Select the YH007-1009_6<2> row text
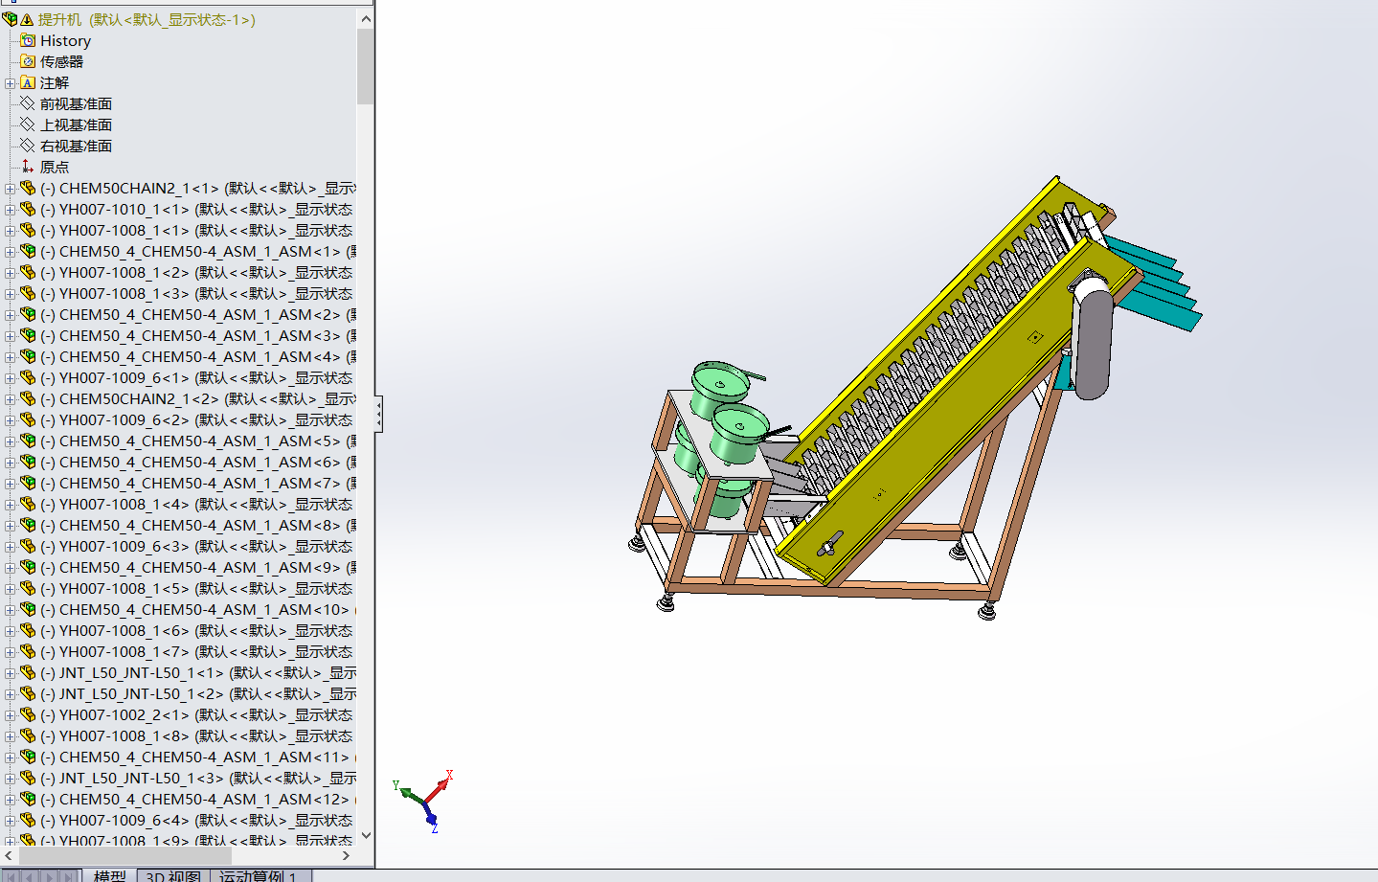 [196, 419]
